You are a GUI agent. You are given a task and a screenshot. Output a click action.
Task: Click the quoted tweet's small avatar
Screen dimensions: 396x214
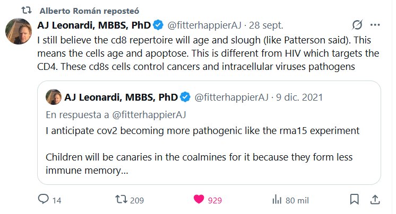53,97
